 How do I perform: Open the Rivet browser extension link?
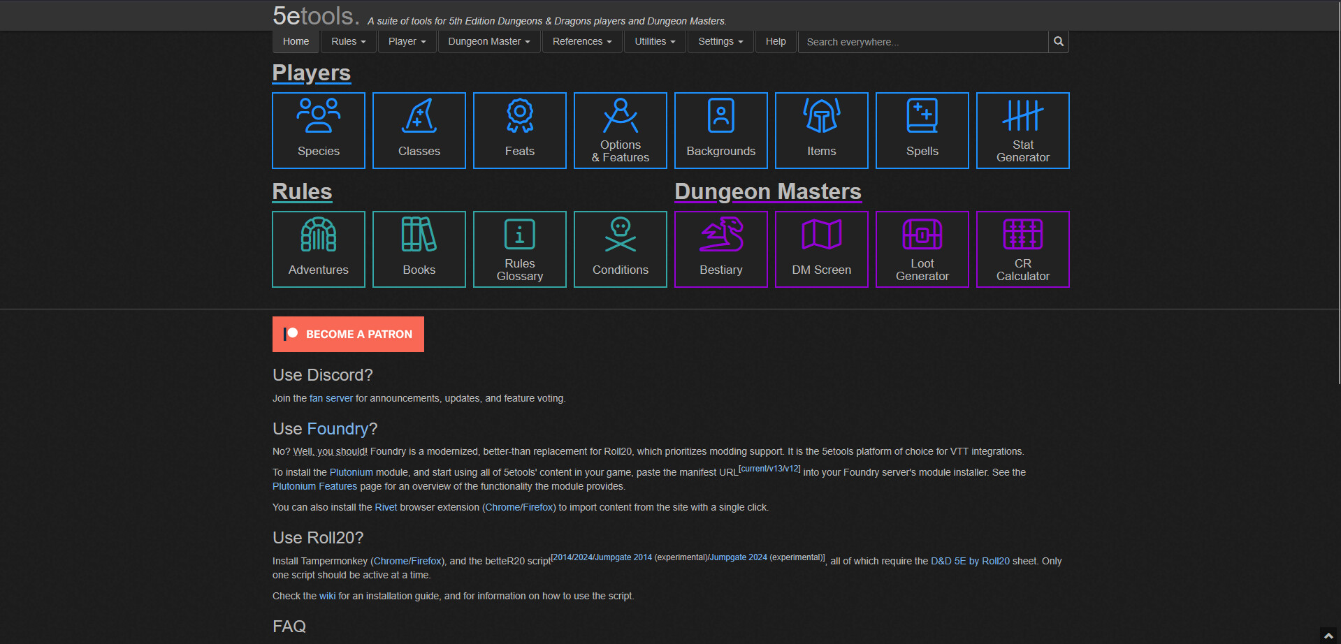[x=386, y=507]
